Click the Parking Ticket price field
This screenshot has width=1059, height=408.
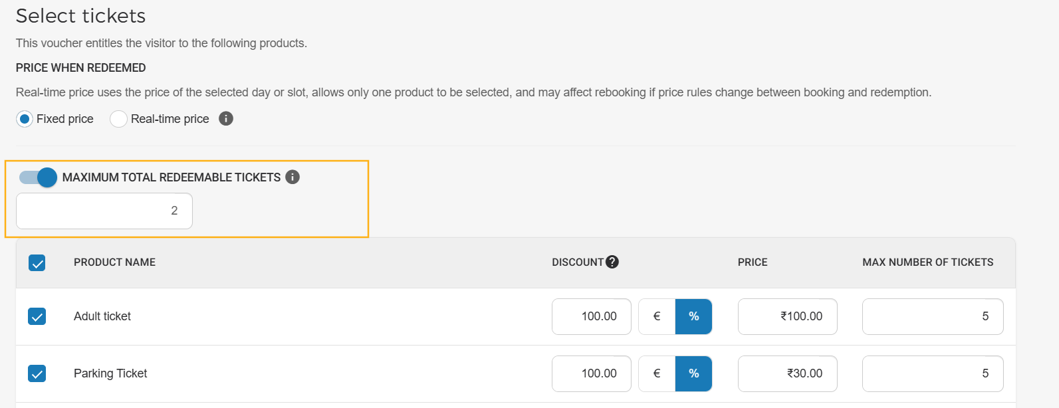pos(788,373)
